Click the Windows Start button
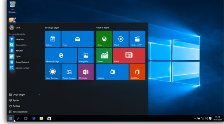 click(x=10, y=118)
